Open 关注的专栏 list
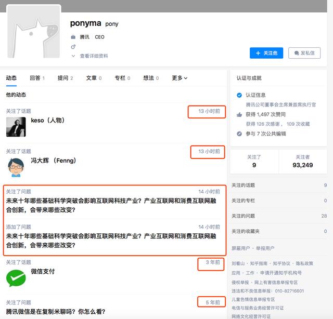 tap(279, 201)
